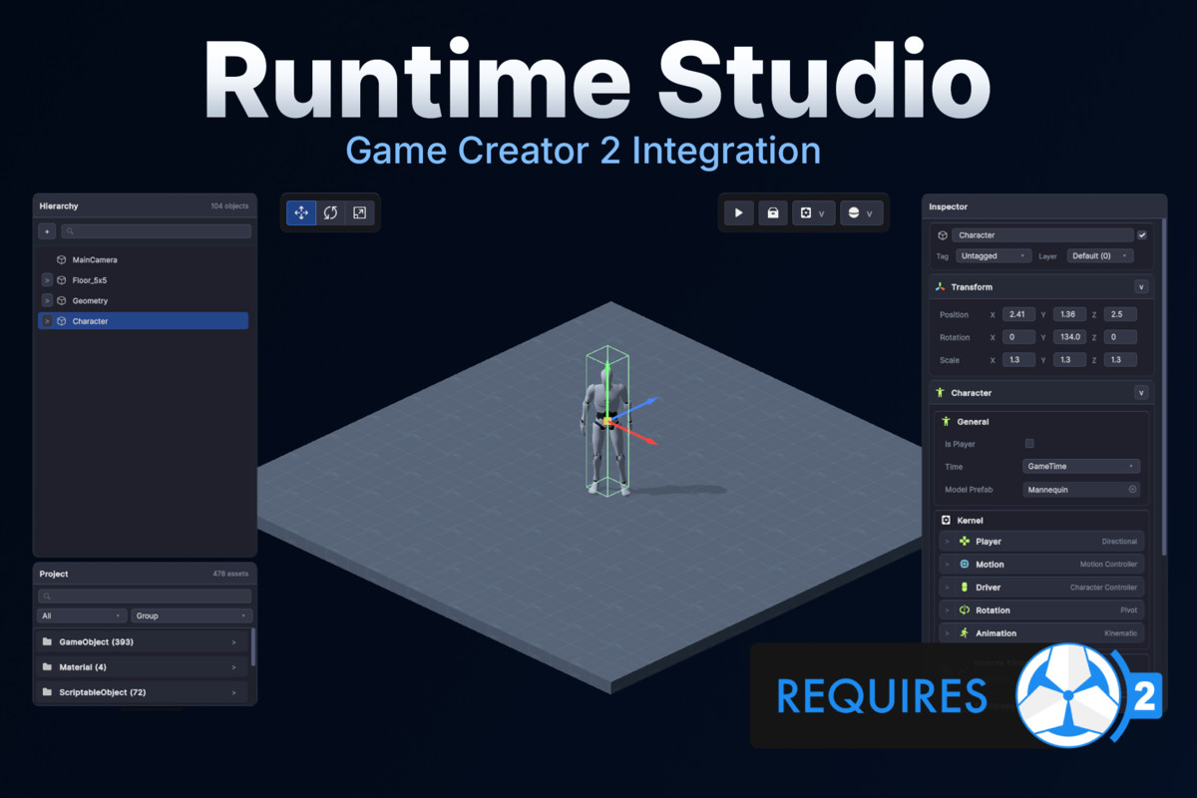Open the Group dropdown in Project
The height and width of the screenshot is (798, 1197).
pos(192,615)
